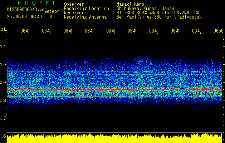The height and width of the screenshot is (143, 225).
Task: Click the HROFFT title text
Action: [37, 3]
